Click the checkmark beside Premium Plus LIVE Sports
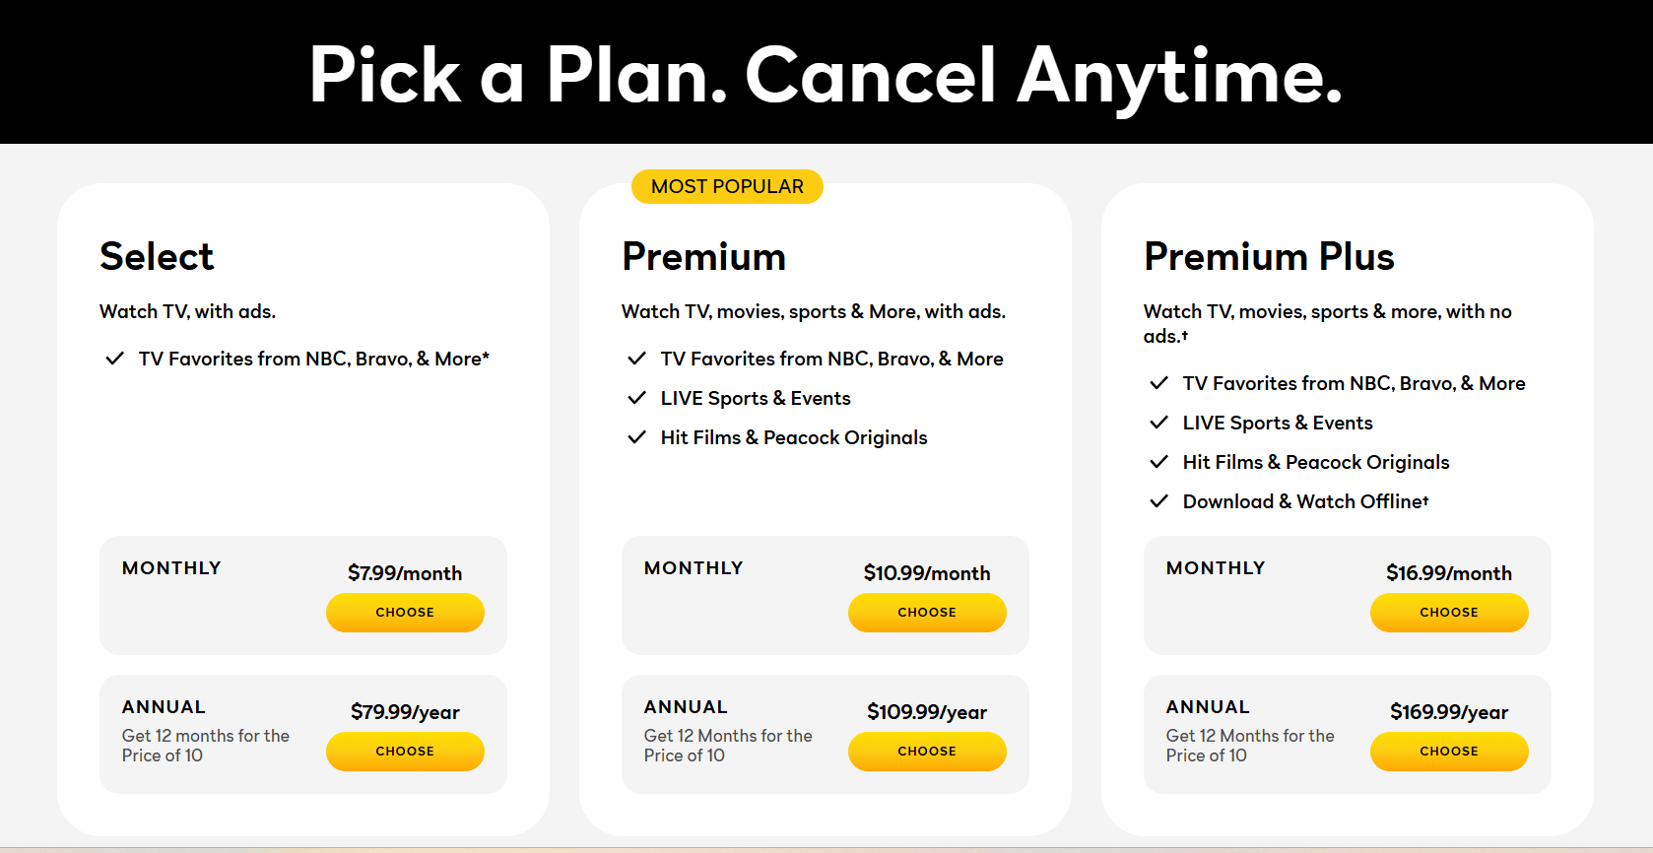This screenshot has height=853, width=1653. tap(1158, 423)
